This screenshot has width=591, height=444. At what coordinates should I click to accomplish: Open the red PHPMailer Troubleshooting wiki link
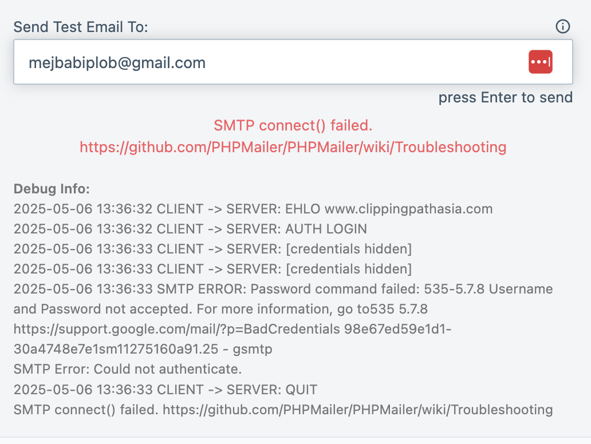(x=293, y=147)
